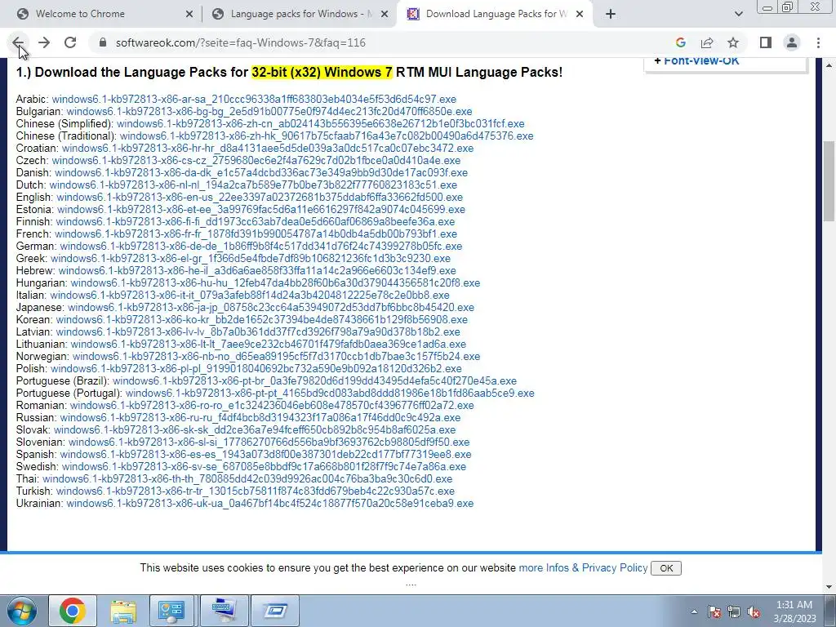Download the Spanish es-es language pack
Image resolution: width=836 pixels, height=627 pixels.
click(265, 455)
